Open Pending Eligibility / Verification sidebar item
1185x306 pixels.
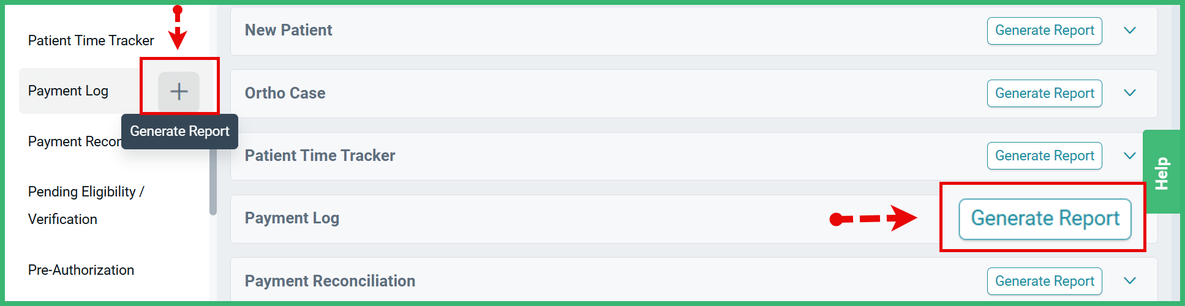(86, 205)
